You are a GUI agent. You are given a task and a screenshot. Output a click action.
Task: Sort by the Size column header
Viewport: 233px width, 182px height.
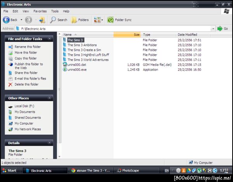pyautogui.click(x=127, y=35)
